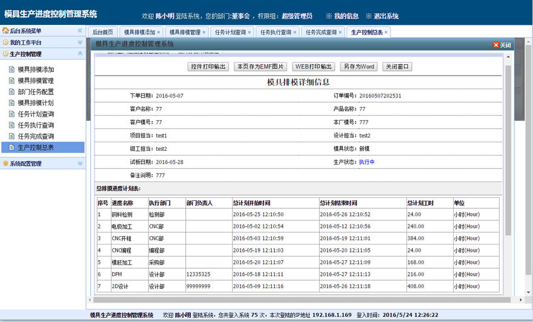Close the 任务完成查询 tab with its x

[x=340, y=32]
